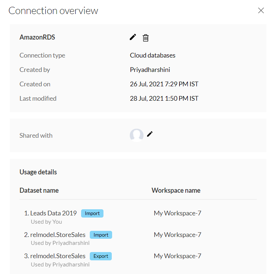
Task: Close the Connection overview dialog
Action: (x=261, y=10)
